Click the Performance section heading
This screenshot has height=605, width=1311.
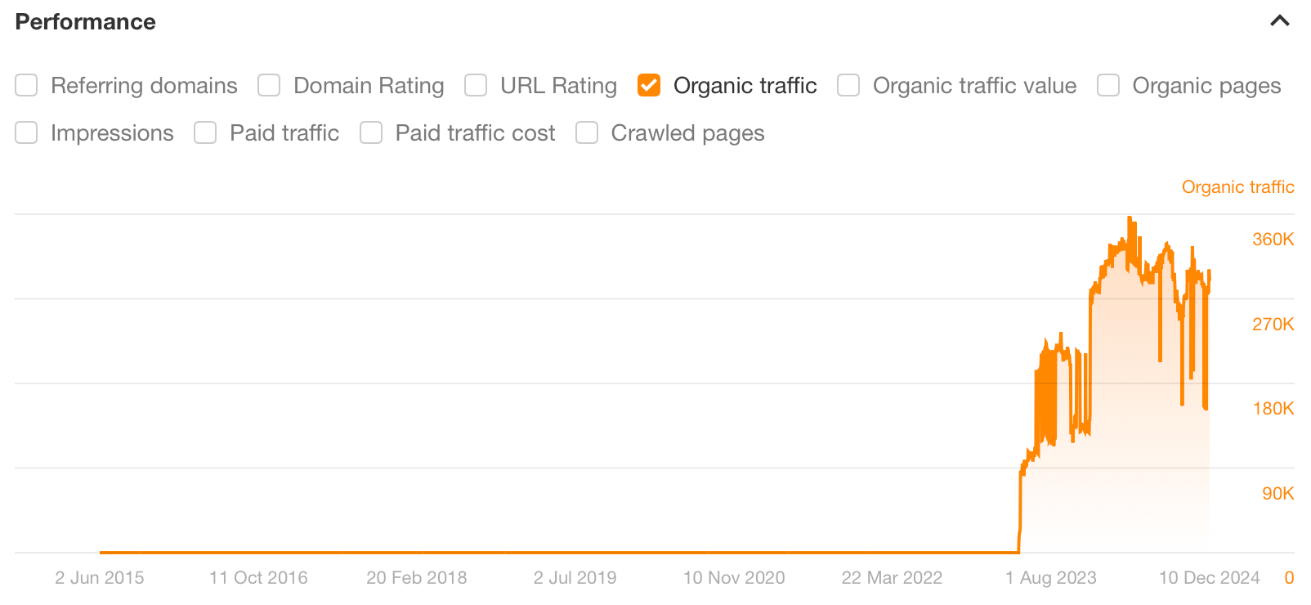pos(85,22)
